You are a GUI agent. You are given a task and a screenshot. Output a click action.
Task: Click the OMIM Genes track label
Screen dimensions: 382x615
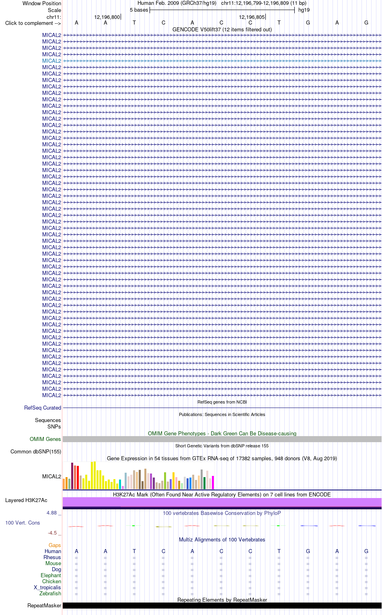[x=45, y=439]
